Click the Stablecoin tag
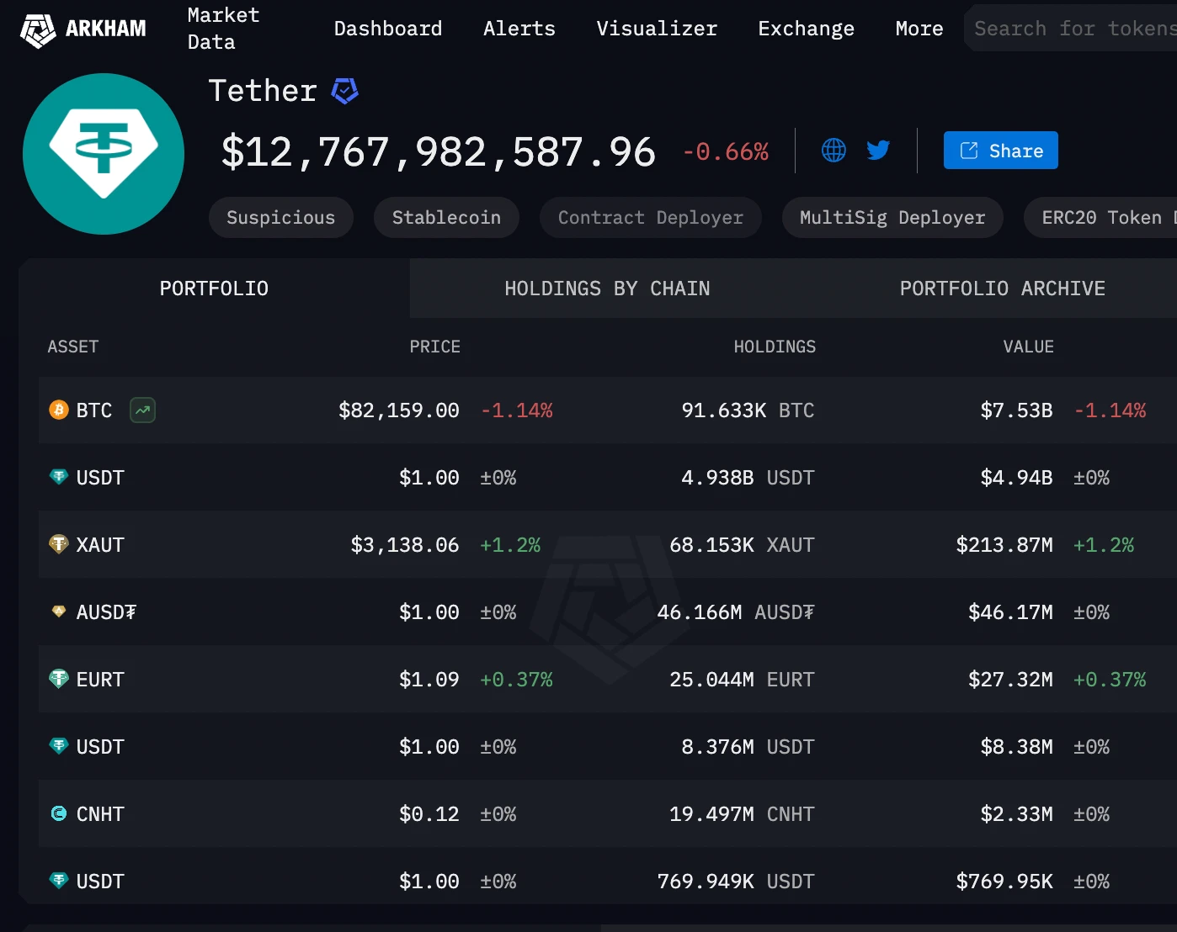This screenshot has width=1177, height=932. tap(446, 218)
